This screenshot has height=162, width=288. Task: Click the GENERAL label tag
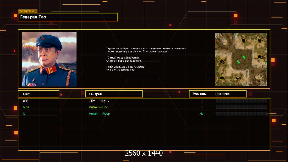(28, 11)
